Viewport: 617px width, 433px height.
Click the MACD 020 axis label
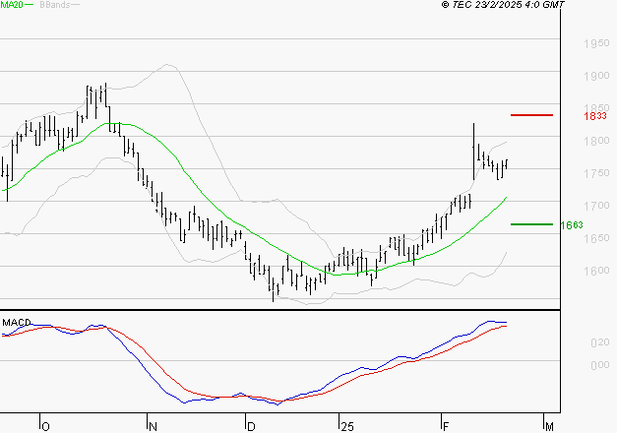coord(600,342)
